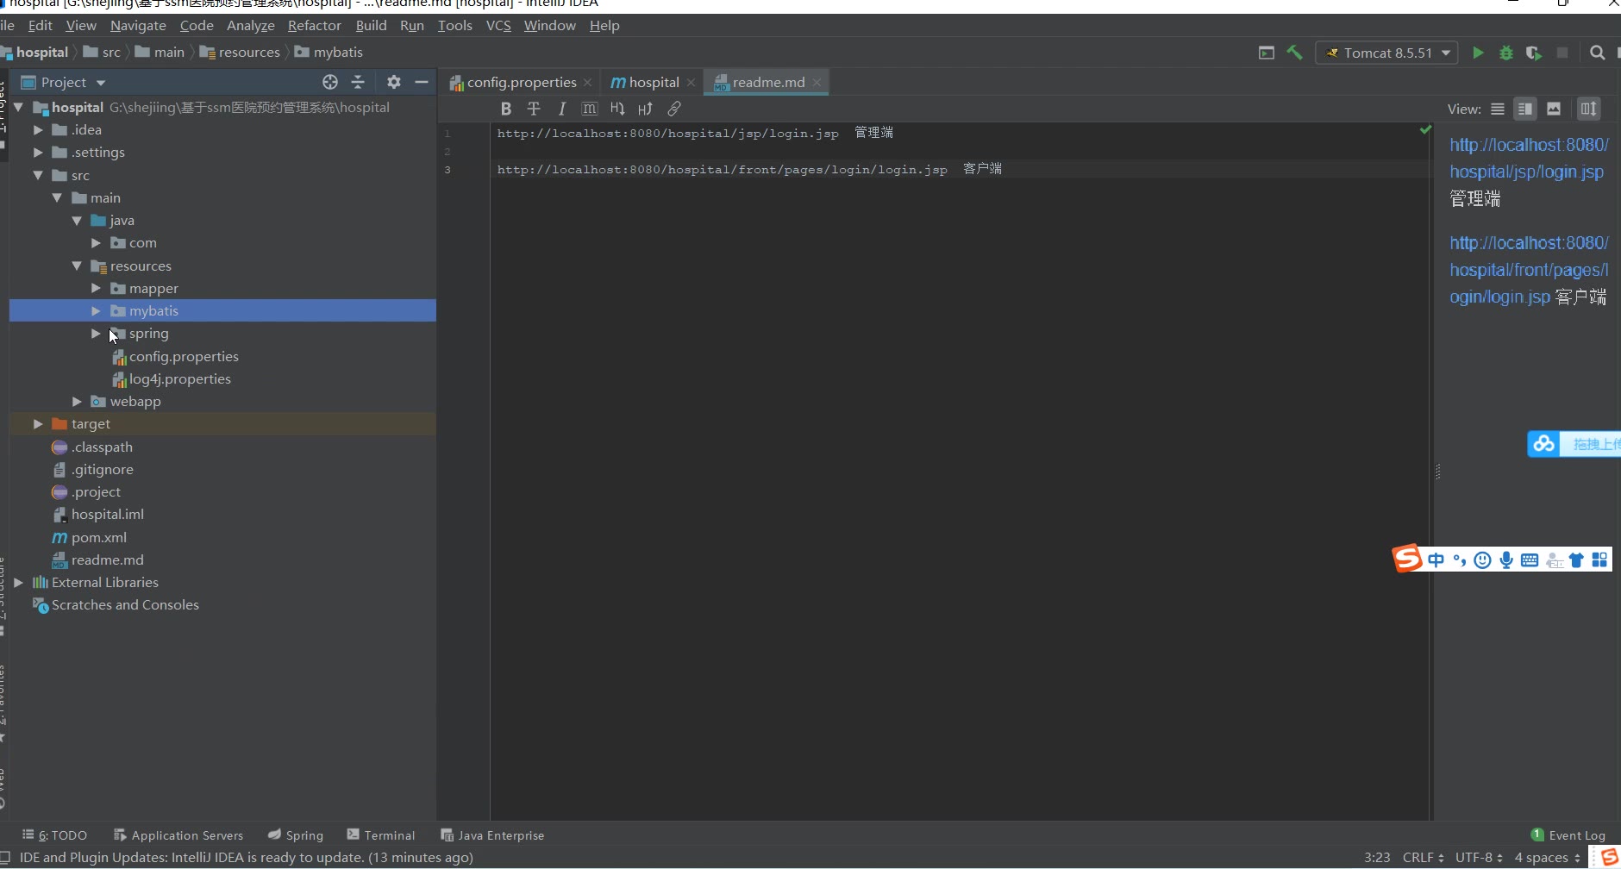Build project with the hammer icon
The width and height of the screenshot is (1621, 869).
pyautogui.click(x=1294, y=53)
